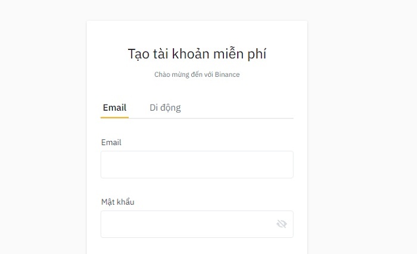Click the left edge of Email text box
Viewport: 417px width, 254px height.
(104, 164)
